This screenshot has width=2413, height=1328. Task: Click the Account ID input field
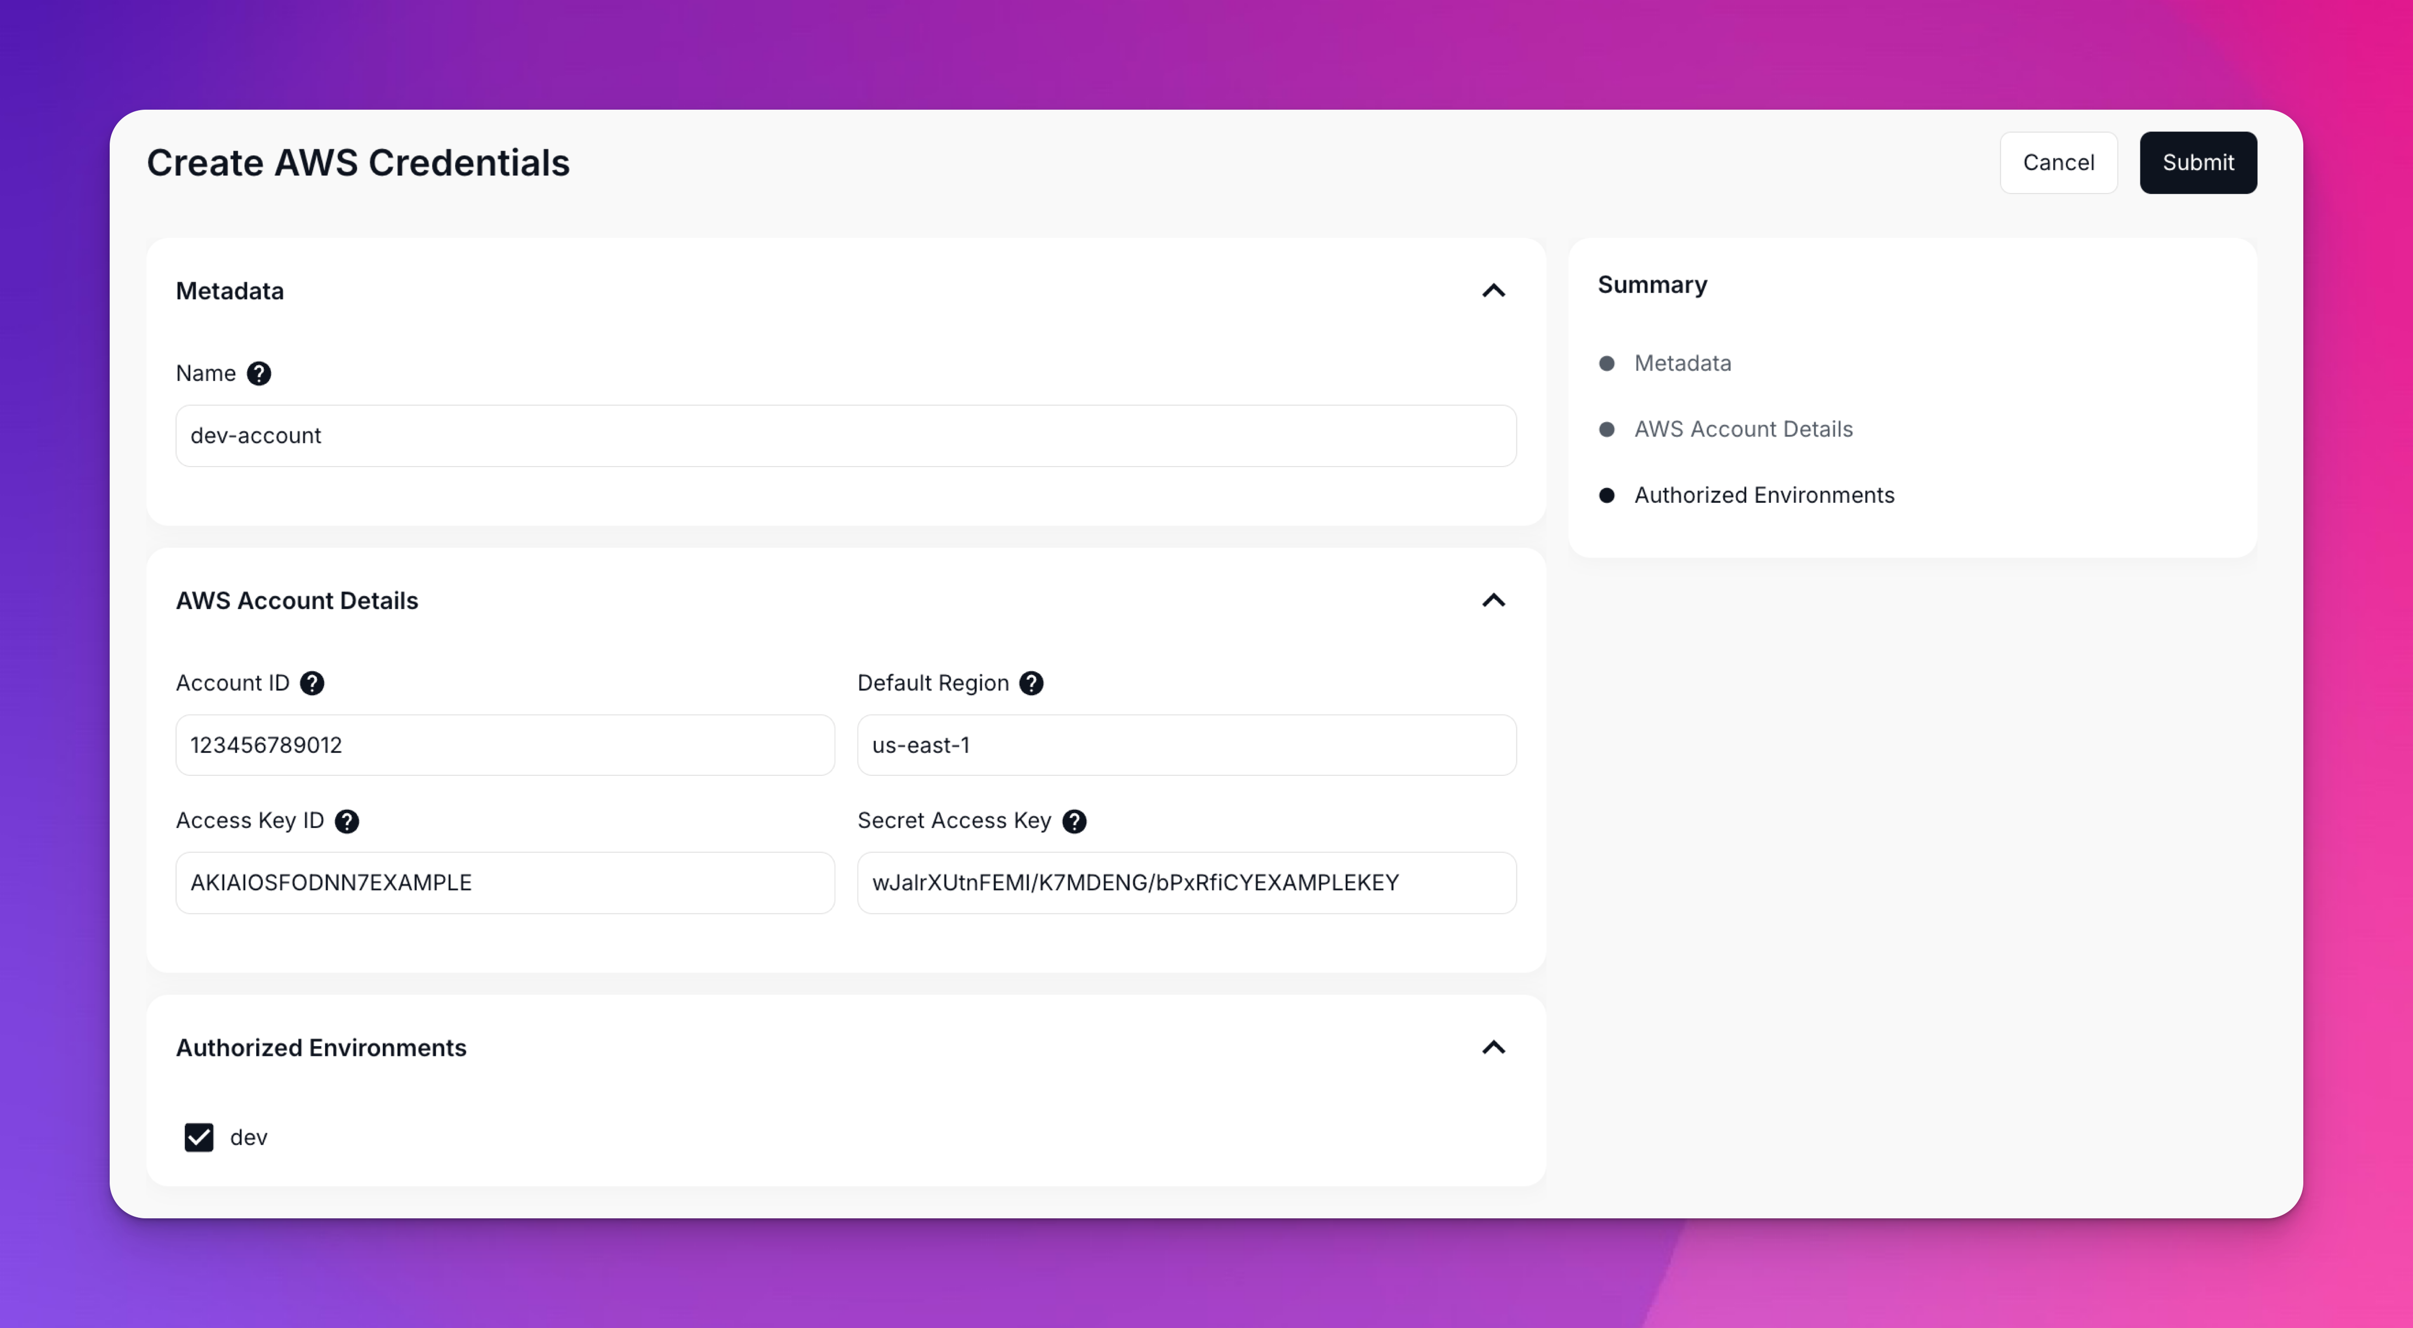[x=505, y=746]
